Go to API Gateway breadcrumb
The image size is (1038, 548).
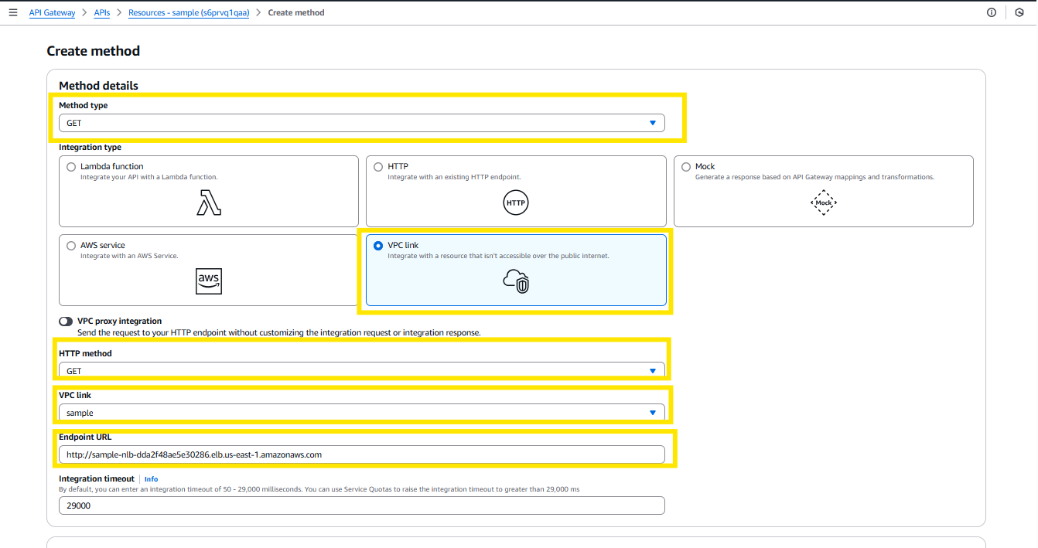53,12
